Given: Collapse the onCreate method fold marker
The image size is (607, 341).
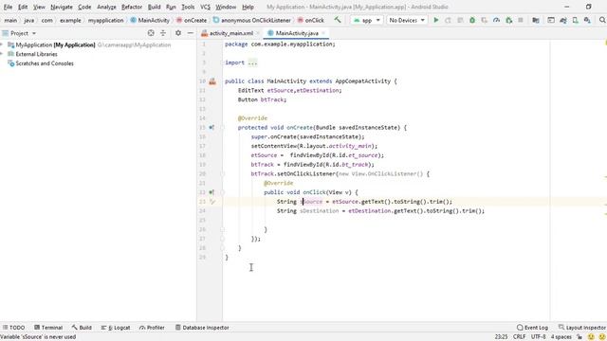Looking at the screenshot, I should pyautogui.click(x=223, y=127).
